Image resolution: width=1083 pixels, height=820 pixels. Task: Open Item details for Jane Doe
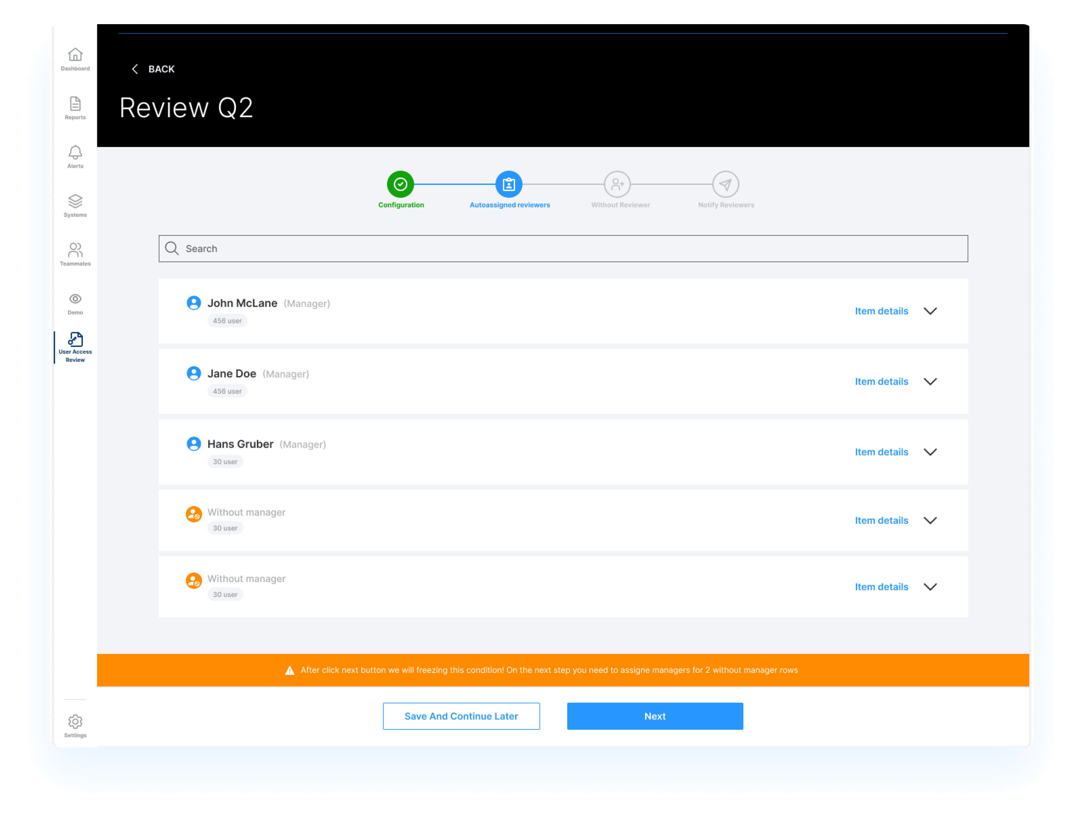click(881, 382)
